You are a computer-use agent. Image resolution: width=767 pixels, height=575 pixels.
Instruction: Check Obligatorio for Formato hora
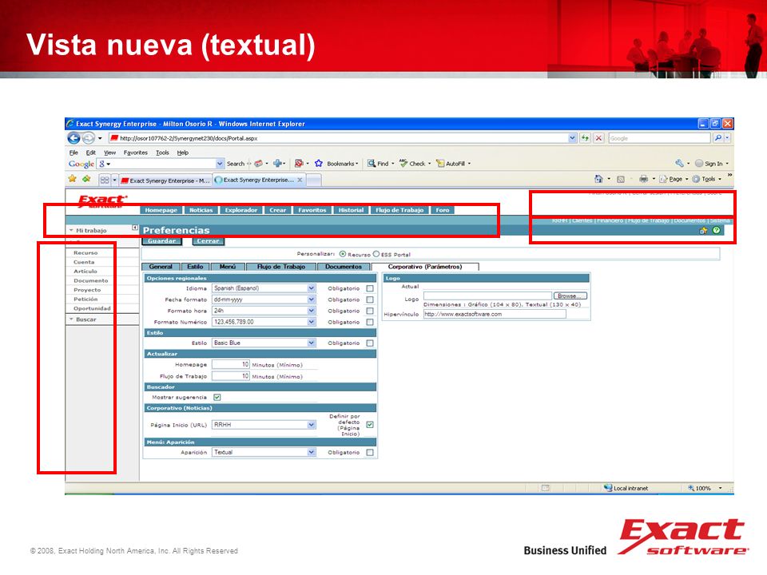point(370,311)
